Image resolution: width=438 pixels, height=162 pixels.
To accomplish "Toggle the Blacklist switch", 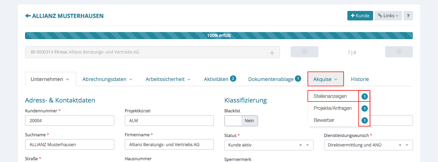I will click(241, 121).
